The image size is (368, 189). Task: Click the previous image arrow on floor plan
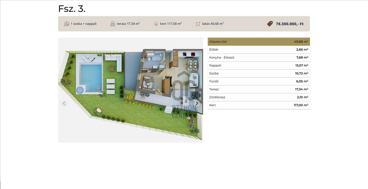pos(64,103)
